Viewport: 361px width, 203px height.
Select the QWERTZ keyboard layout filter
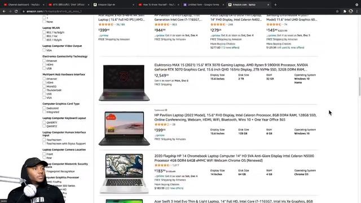(44, 126)
